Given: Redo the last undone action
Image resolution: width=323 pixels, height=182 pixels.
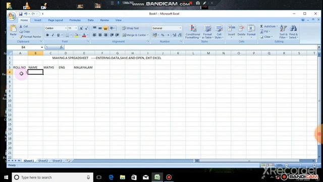Looking at the screenshot, I should pyautogui.click(x=33, y=14).
